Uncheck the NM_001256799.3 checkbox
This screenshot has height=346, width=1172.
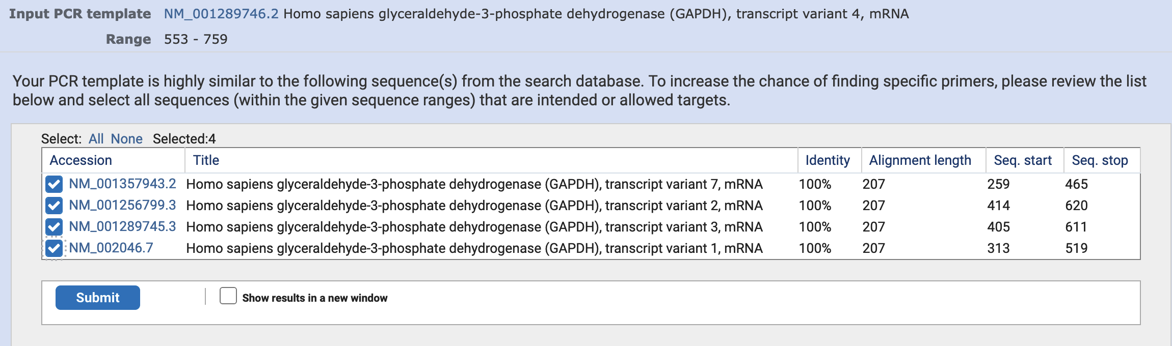[54, 206]
